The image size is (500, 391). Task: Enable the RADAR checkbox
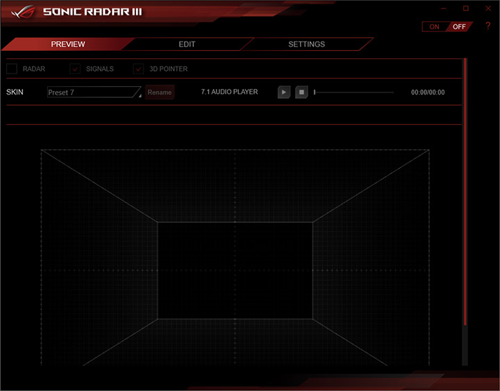tap(12, 69)
